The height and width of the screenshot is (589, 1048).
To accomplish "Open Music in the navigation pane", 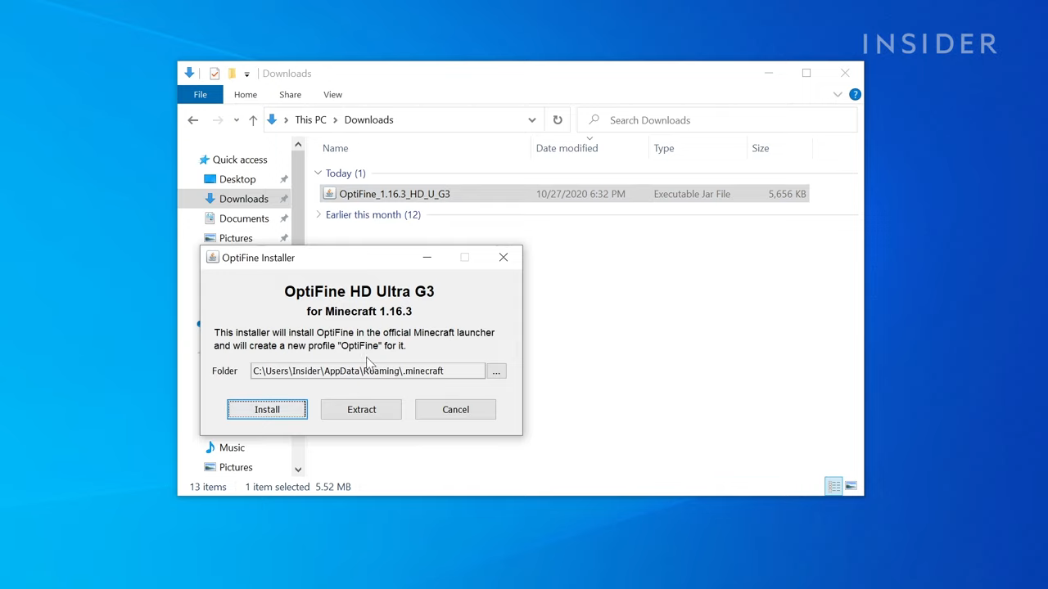I will pos(232,447).
